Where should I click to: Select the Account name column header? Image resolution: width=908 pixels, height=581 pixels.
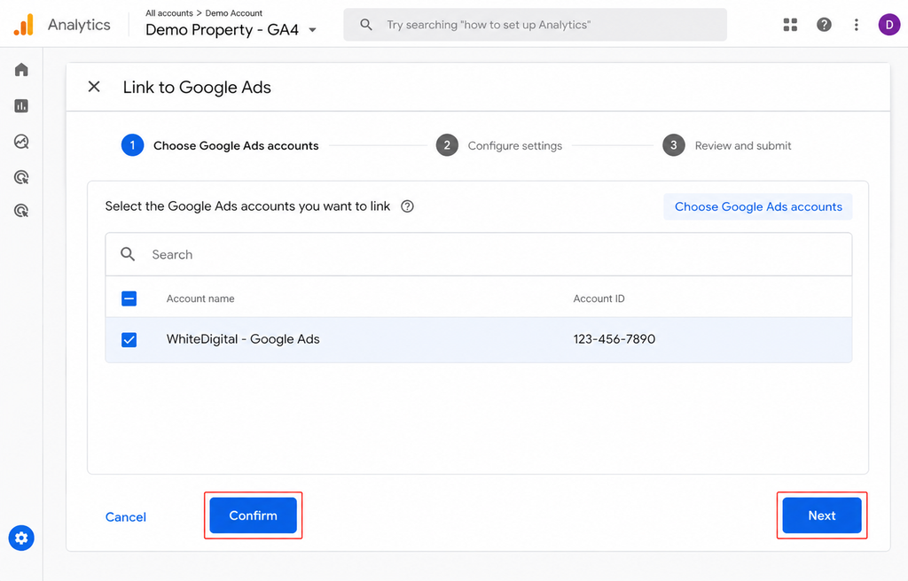coord(200,298)
